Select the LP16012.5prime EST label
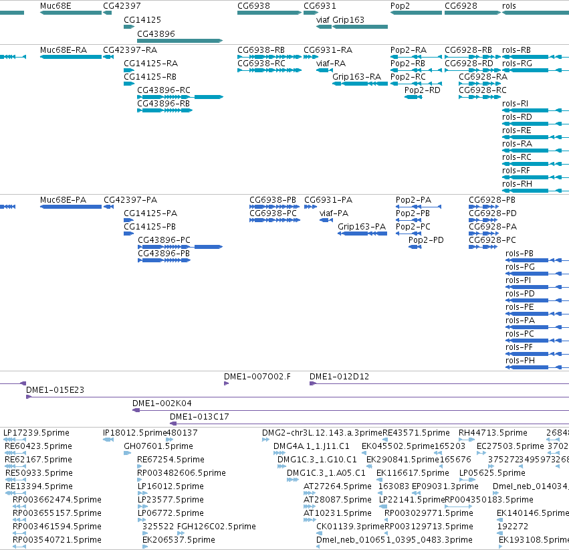 click(x=170, y=486)
